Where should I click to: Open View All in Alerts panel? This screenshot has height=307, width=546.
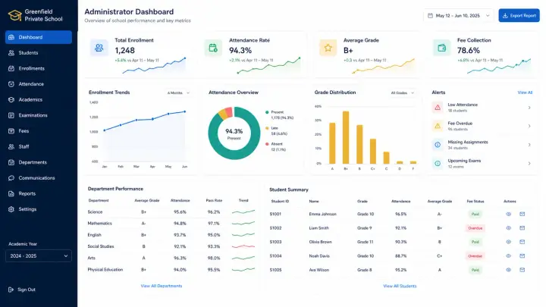click(525, 92)
